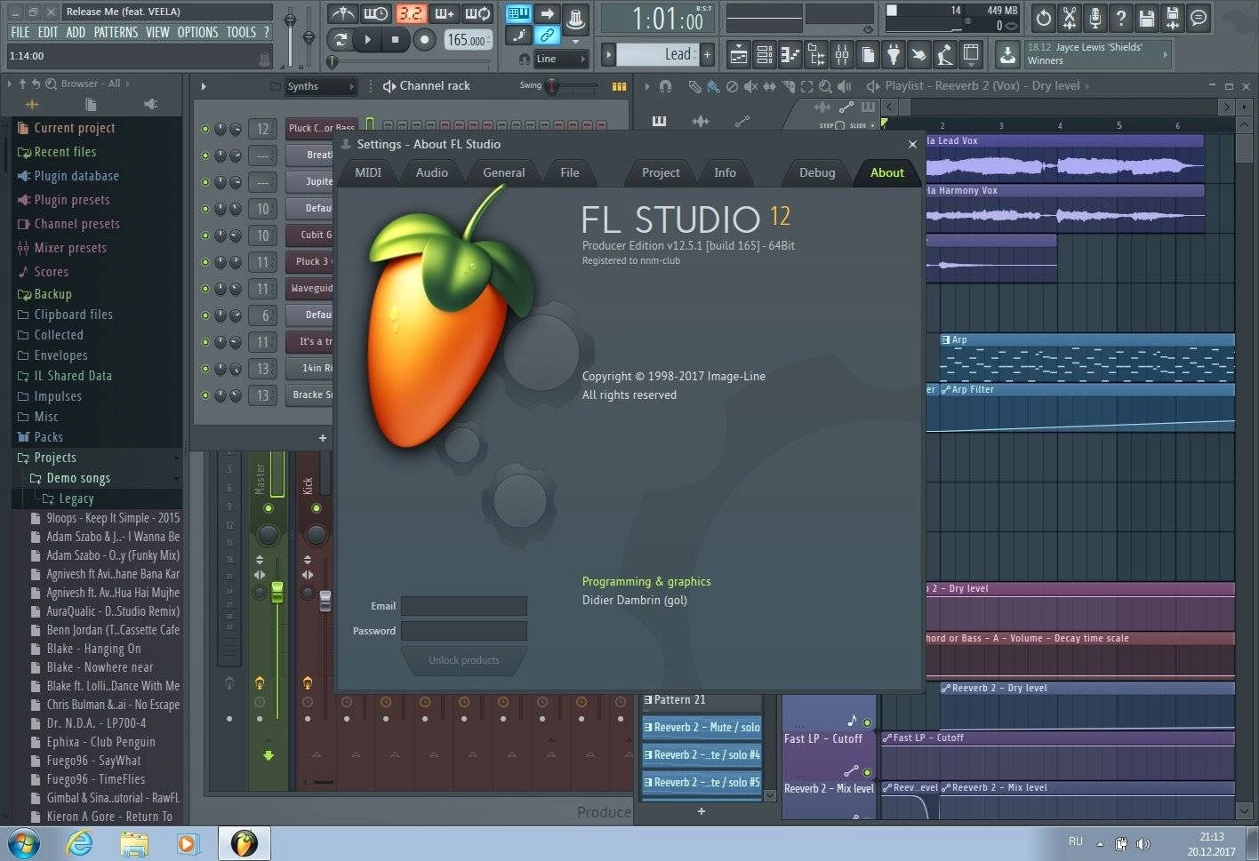The height and width of the screenshot is (861, 1259).
Task: Click the Pluck 3 channel button
Action: tap(309, 261)
